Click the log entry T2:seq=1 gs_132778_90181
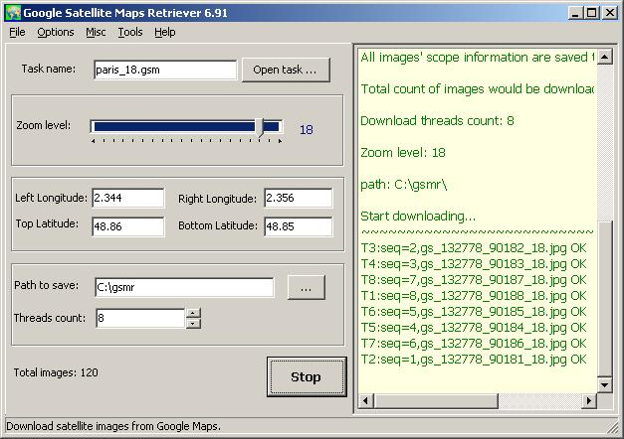 click(x=474, y=360)
